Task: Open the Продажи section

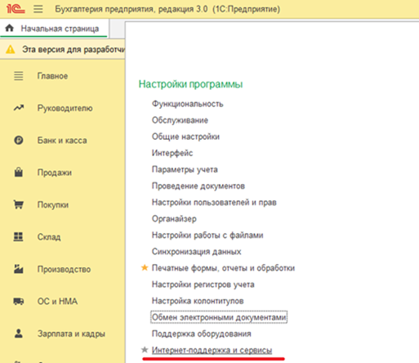Action: (x=55, y=173)
